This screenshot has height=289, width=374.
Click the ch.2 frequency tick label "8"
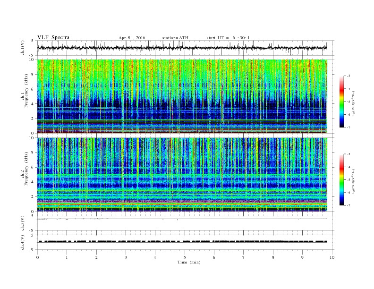pos(33,153)
